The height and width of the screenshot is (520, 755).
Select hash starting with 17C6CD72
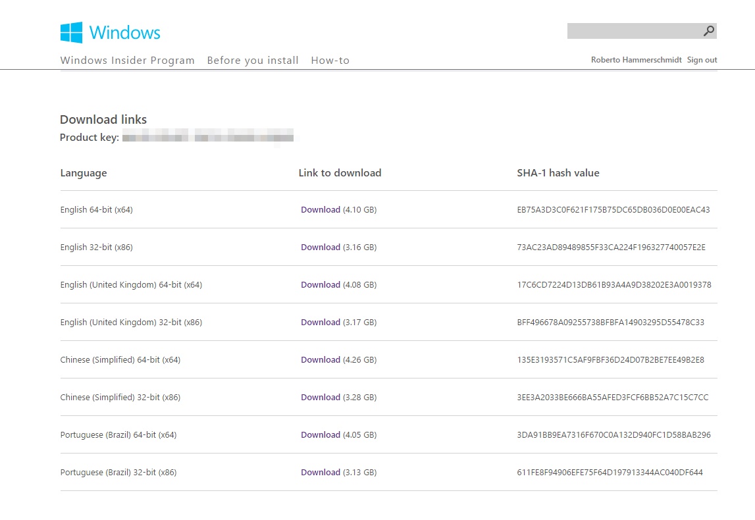pyautogui.click(x=614, y=285)
